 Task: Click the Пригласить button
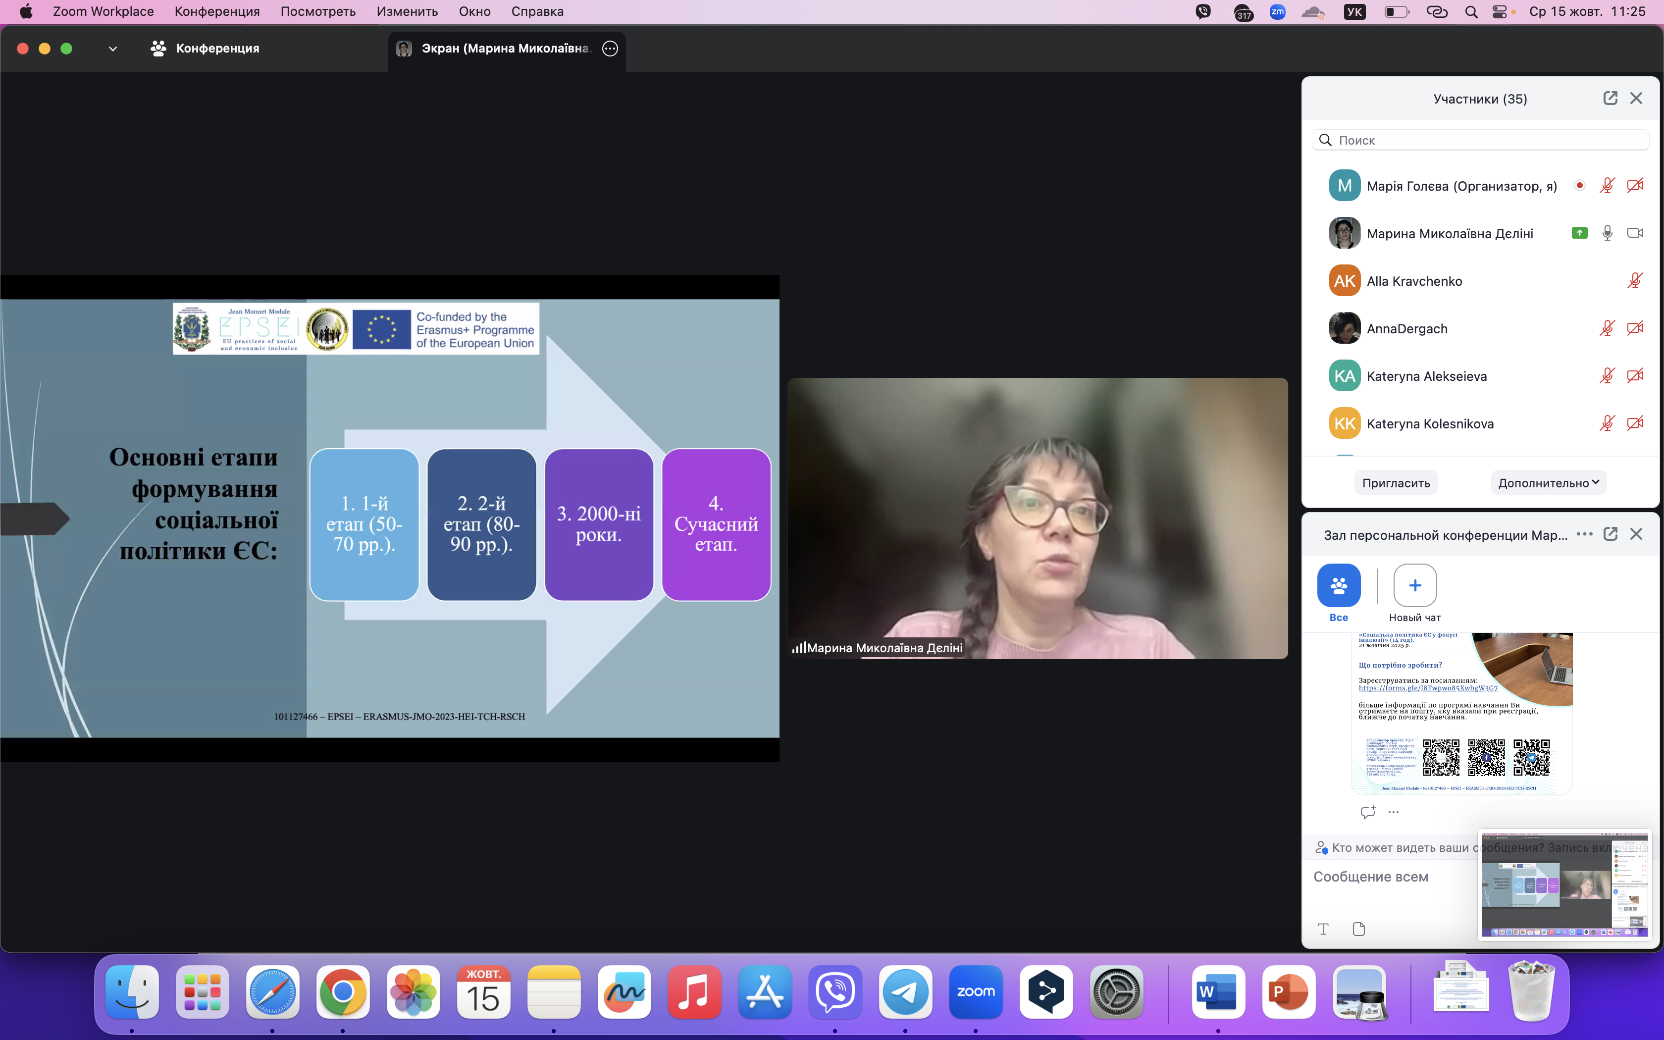pyautogui.click(x=1396, y=483)
